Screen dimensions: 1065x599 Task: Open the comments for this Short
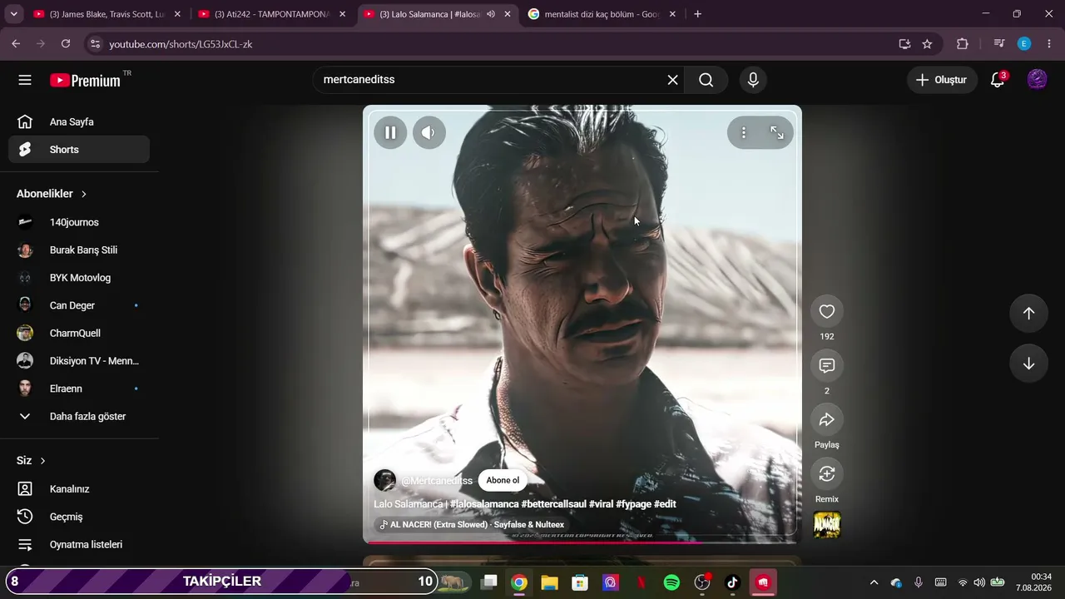[x=827, y=365]
